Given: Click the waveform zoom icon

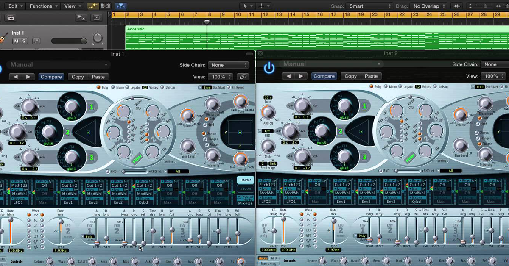Looking at the screenshot, I should click(457, 6).
